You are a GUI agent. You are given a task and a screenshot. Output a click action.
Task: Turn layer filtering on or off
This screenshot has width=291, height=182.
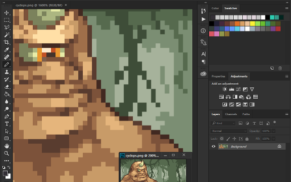coord(275,123)
